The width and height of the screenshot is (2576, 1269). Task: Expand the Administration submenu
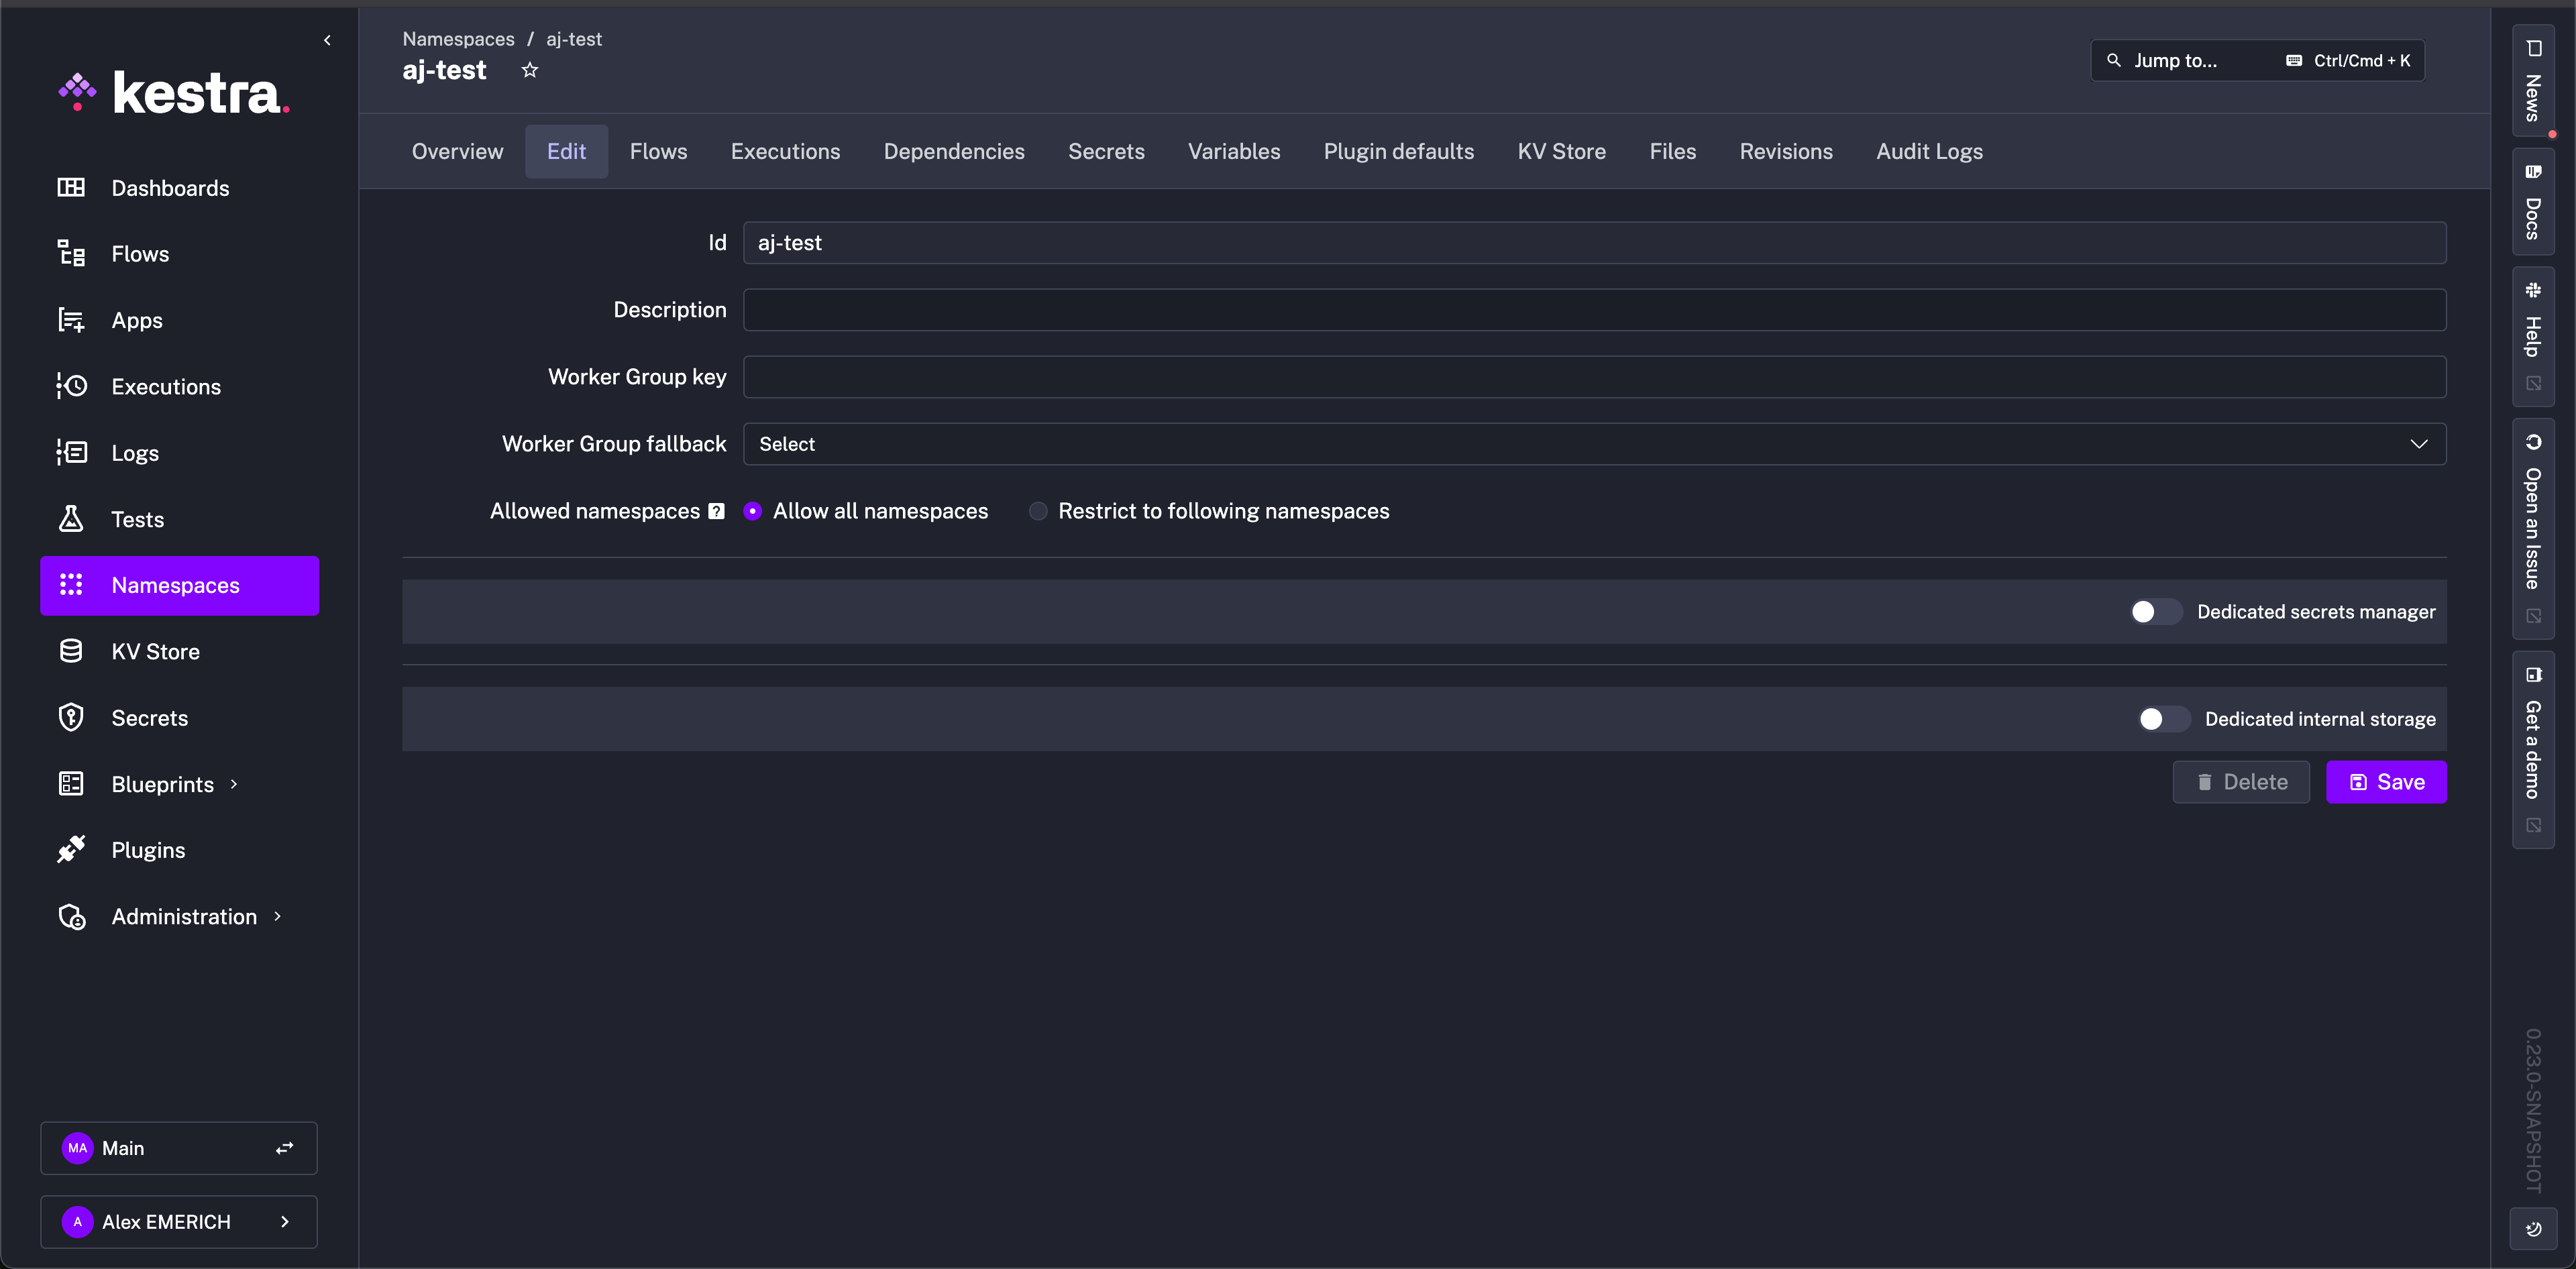pos(278,916)
